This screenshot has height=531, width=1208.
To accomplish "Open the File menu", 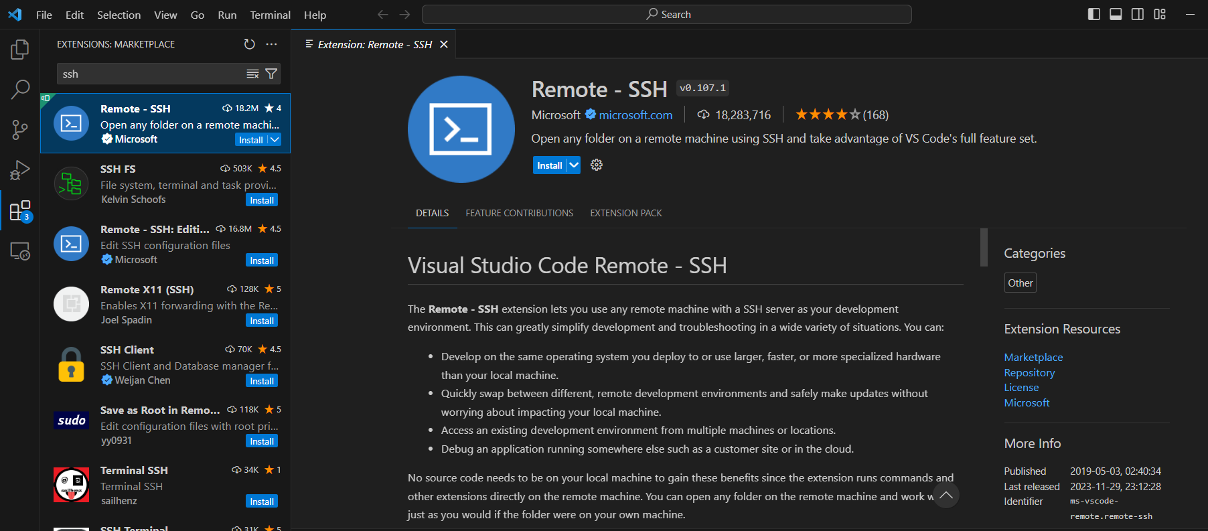I will (x=44, y=15).
